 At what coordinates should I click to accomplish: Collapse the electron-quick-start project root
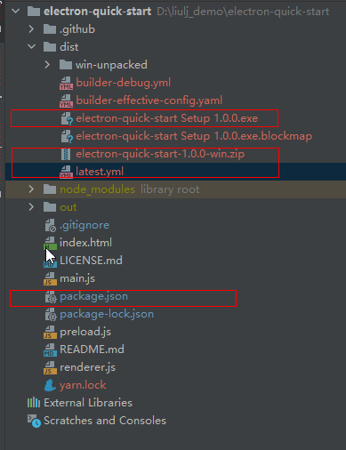pyautogui.click(x=15, y=12)
